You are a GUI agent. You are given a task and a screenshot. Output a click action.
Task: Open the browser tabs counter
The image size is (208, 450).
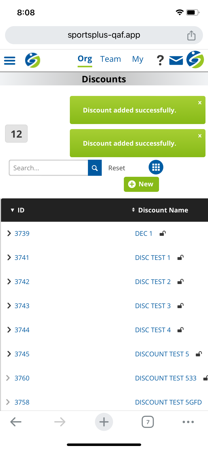point(148,422)
